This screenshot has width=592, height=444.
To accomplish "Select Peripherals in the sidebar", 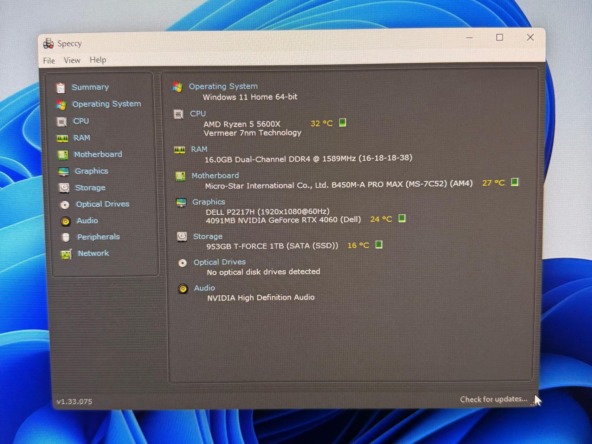I will coord(99,237).
